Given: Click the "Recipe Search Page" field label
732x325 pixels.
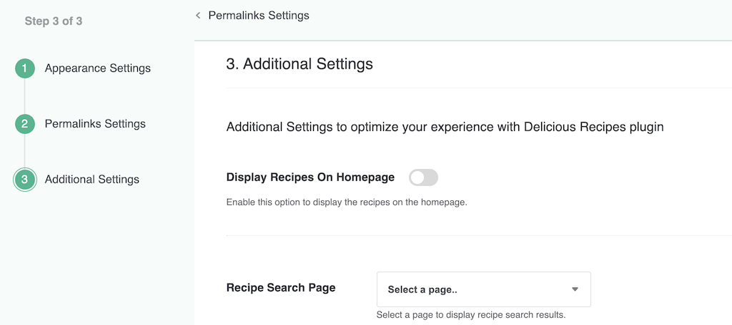Looking at the screenshot, I should pyautogui.click(x=281, y=288).
